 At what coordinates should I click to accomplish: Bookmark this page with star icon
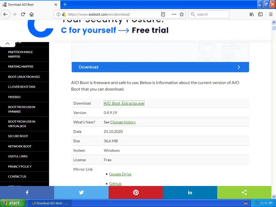pos(182,14)
